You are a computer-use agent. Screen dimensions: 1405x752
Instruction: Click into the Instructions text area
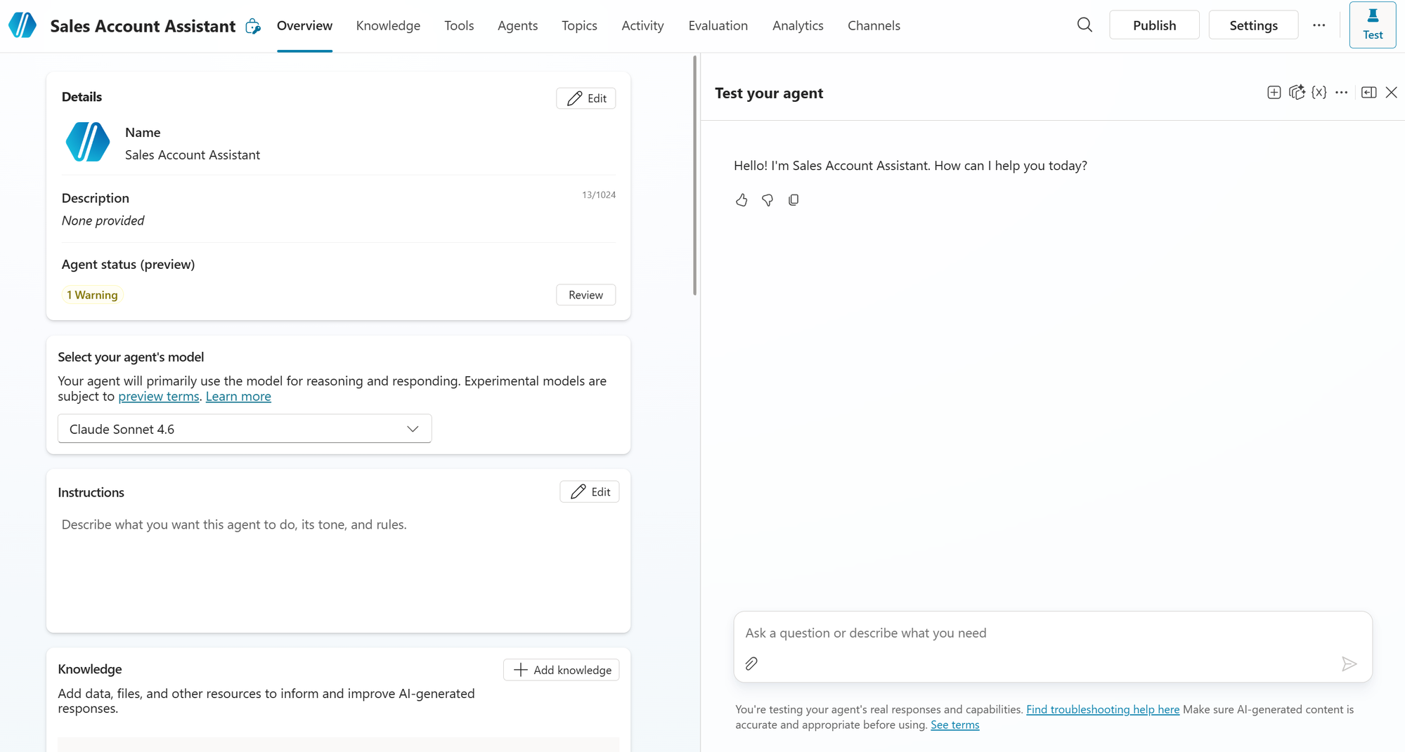click(x=338, y=569)
